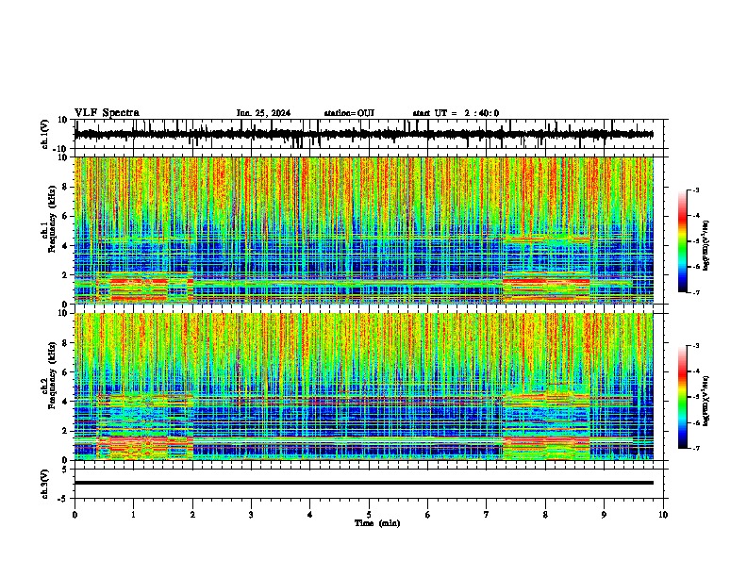The image size is (747, 577).
Task: Click the ch.1 voltage waveform trace
Action: pyautogui.click(x=364, y=134)
